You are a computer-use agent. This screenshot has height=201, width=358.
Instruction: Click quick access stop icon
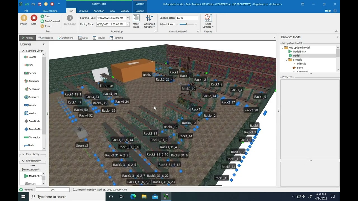[x=52, y=4]
